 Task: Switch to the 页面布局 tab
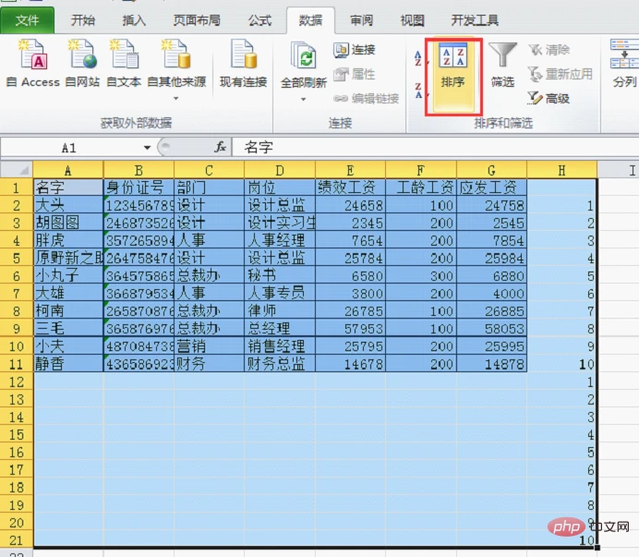pos(197,20)
